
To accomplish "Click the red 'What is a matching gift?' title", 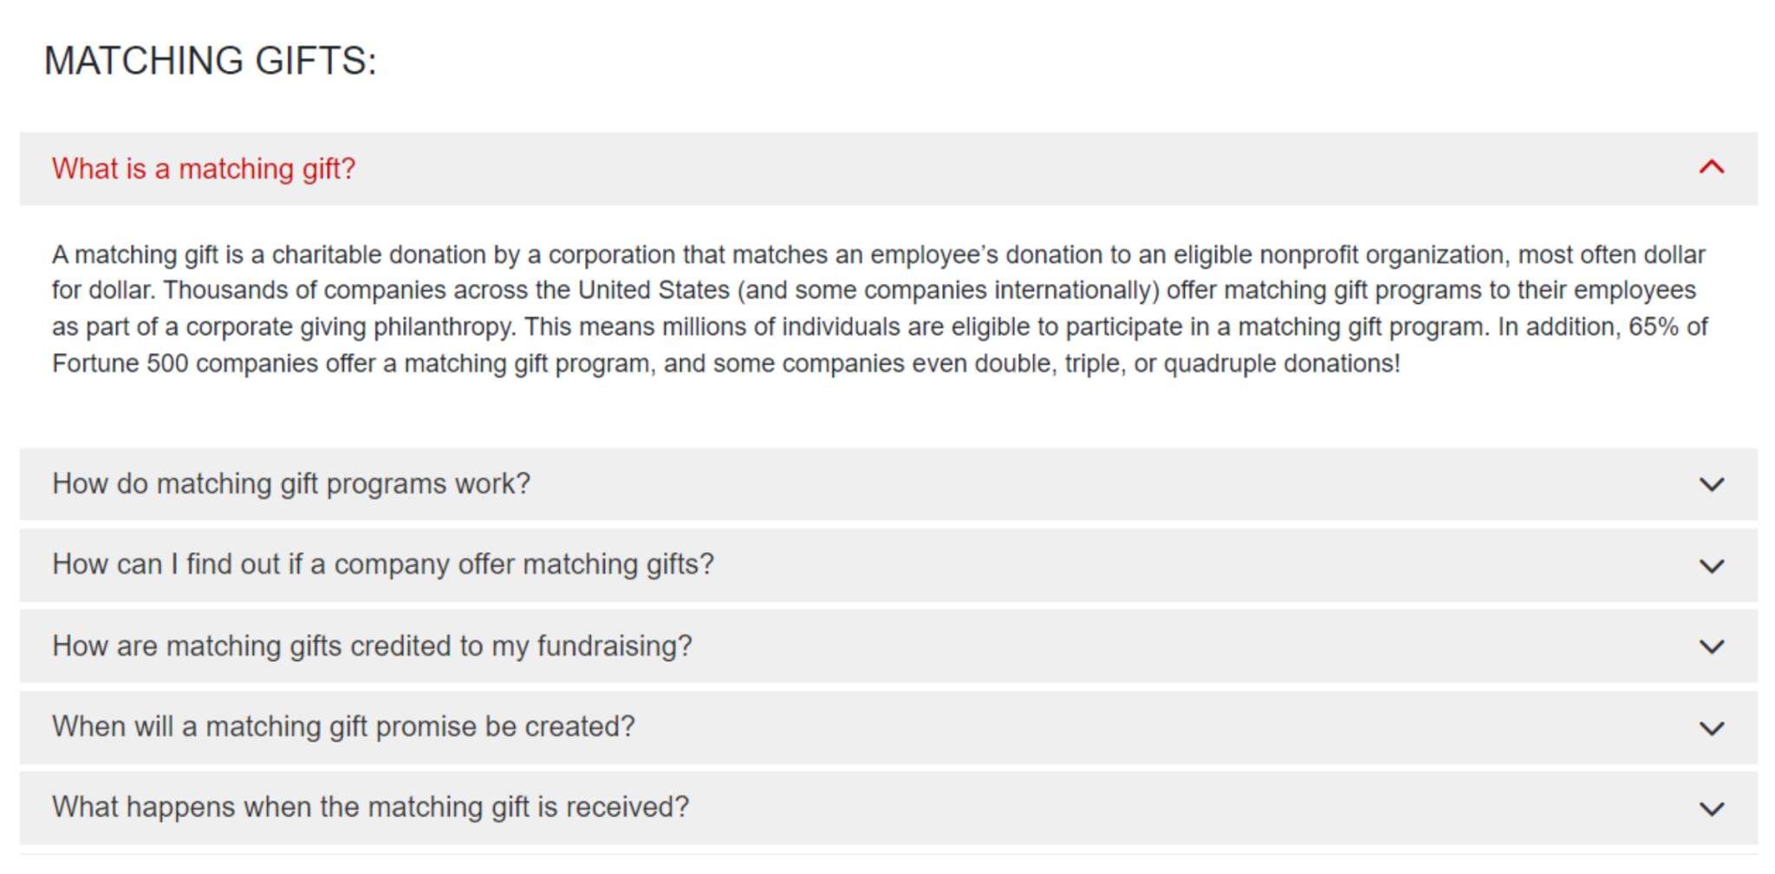I will [x=204, y=168].
